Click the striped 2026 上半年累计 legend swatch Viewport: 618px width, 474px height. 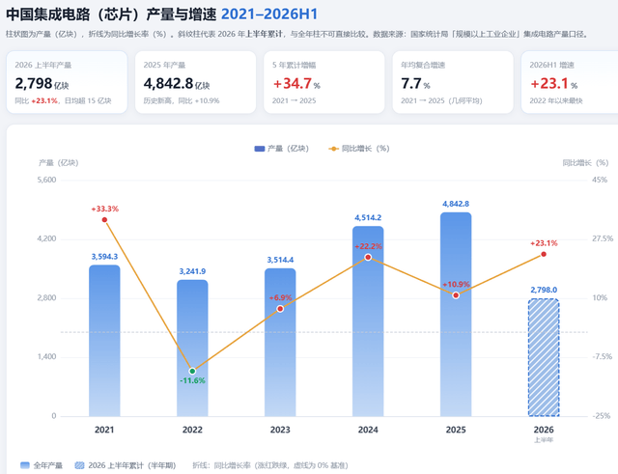(x=79, y=465)
